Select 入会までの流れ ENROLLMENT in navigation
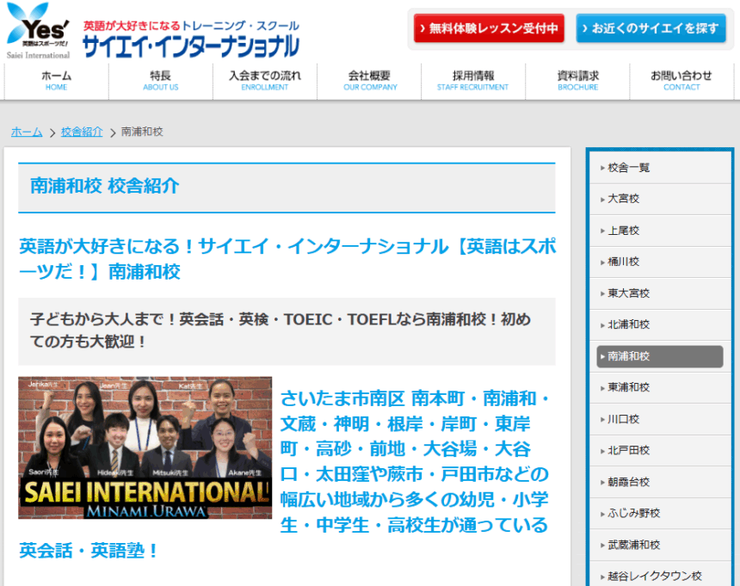Screen dimensions: 740x586 coord(265,81)
